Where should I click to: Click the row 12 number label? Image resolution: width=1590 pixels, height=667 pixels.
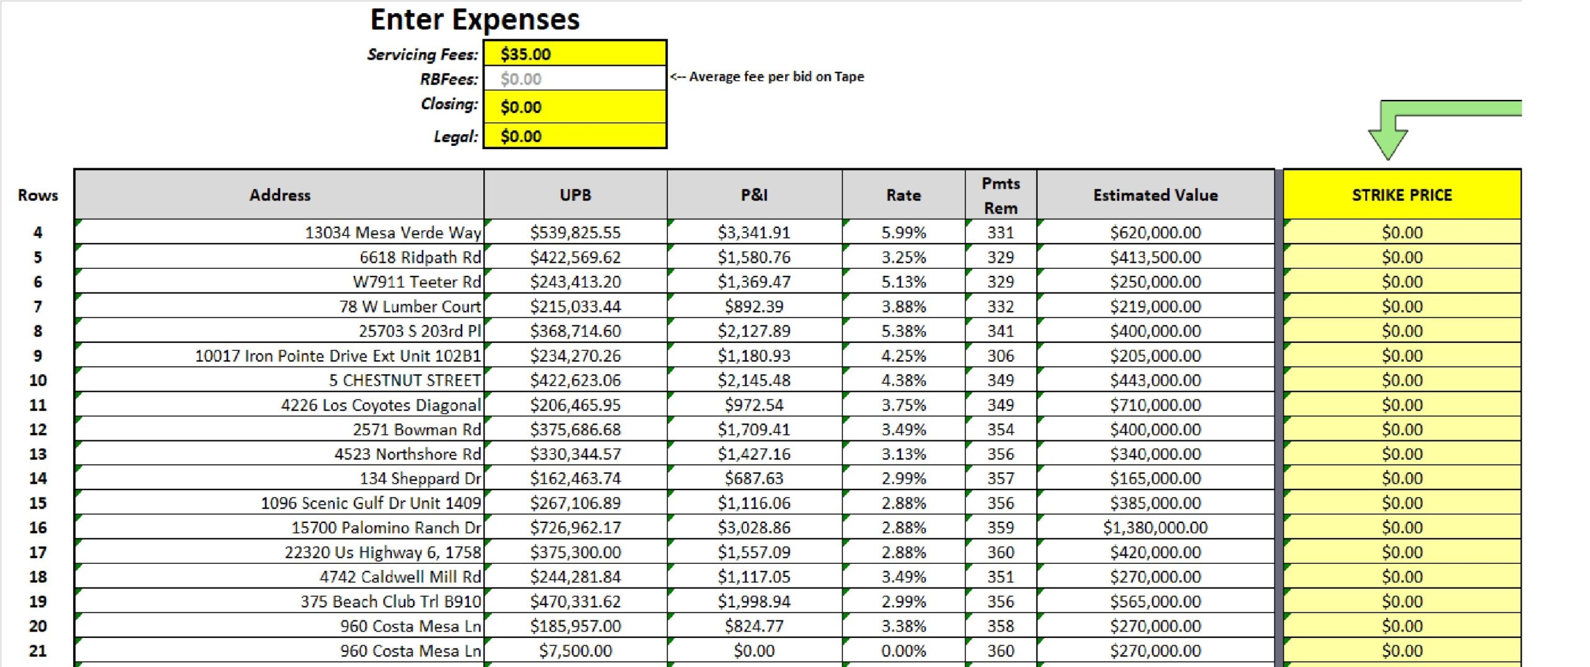(x=38, y=429)
